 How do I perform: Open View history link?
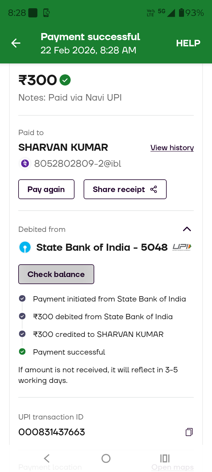pos(172,148)
